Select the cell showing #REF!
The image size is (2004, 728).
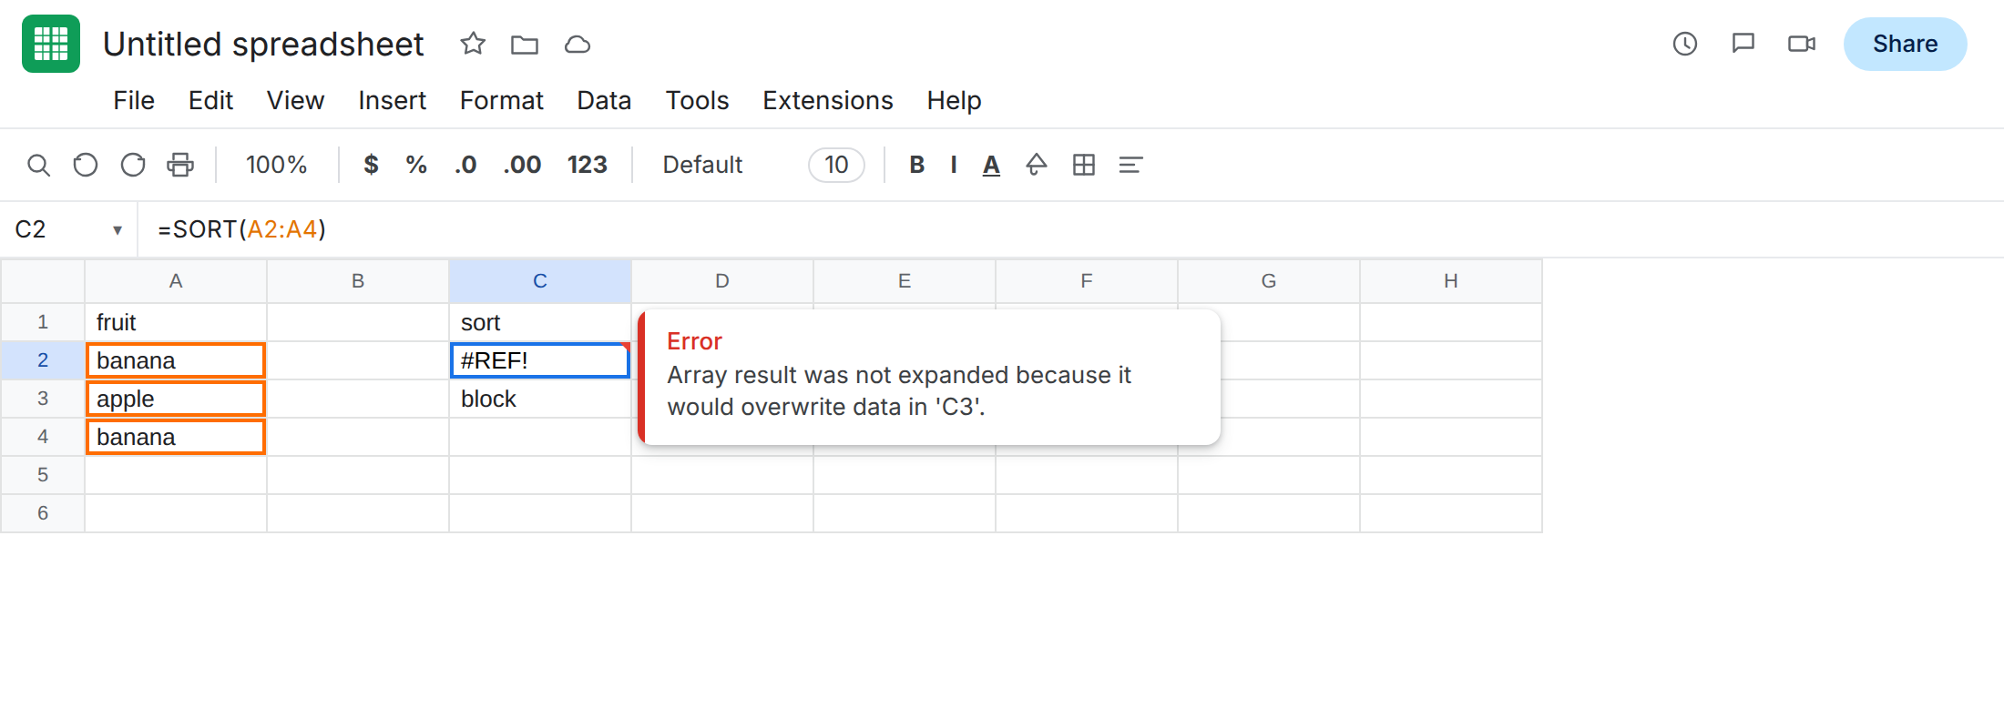(x=540, y=360)
